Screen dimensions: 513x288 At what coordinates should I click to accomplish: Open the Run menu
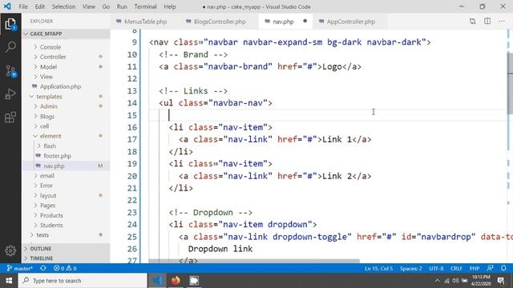click(122, 6)
